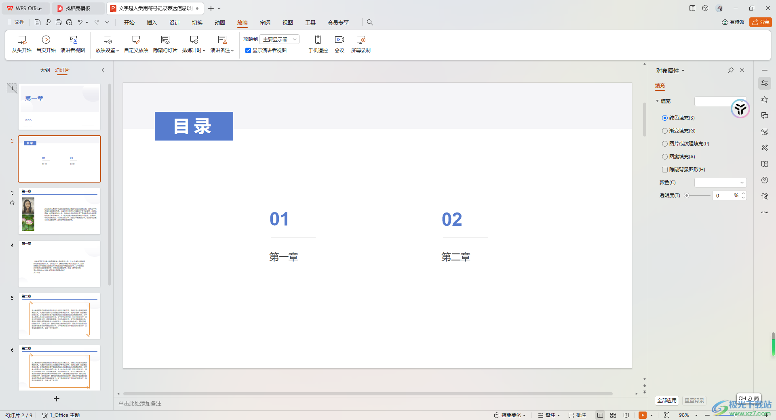This screenshot has height=420, width=776.
Task: Close the object properties panel
Action: (x=742, y=70)
